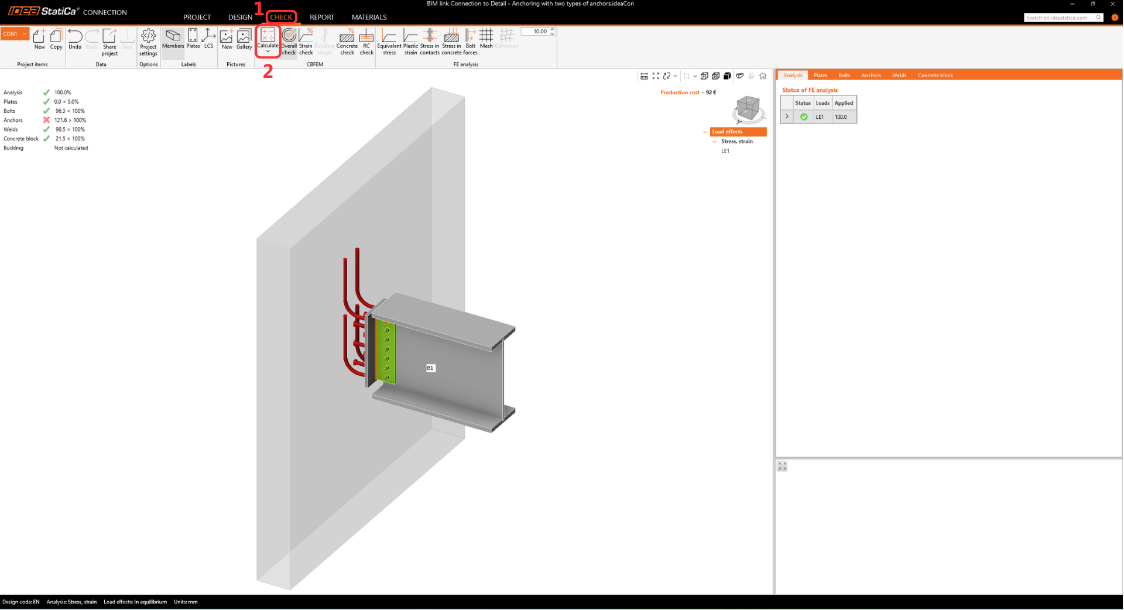The width and height of the screenshot is (1124, 610).
Task: Collapse the Load effects tree node
Action: [x=705, y=132]
